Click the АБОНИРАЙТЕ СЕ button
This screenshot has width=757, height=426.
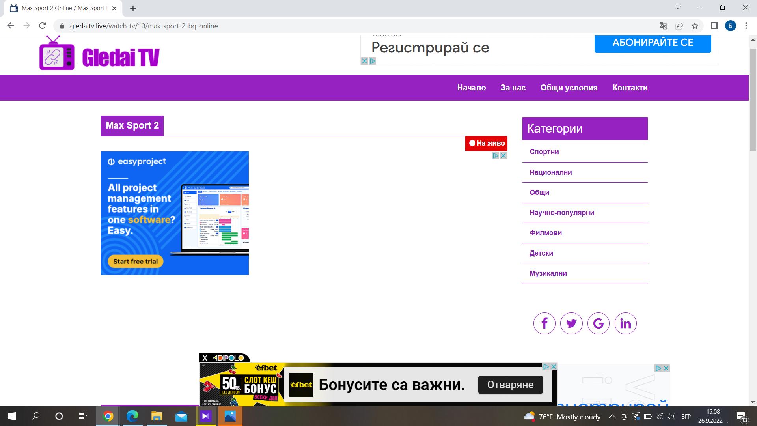tap(653, 42)
